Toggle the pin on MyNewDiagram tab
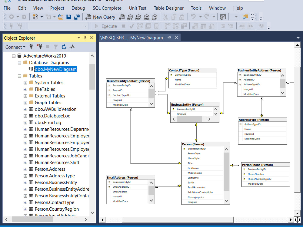The image size is (303, 227). click(169, 38)
